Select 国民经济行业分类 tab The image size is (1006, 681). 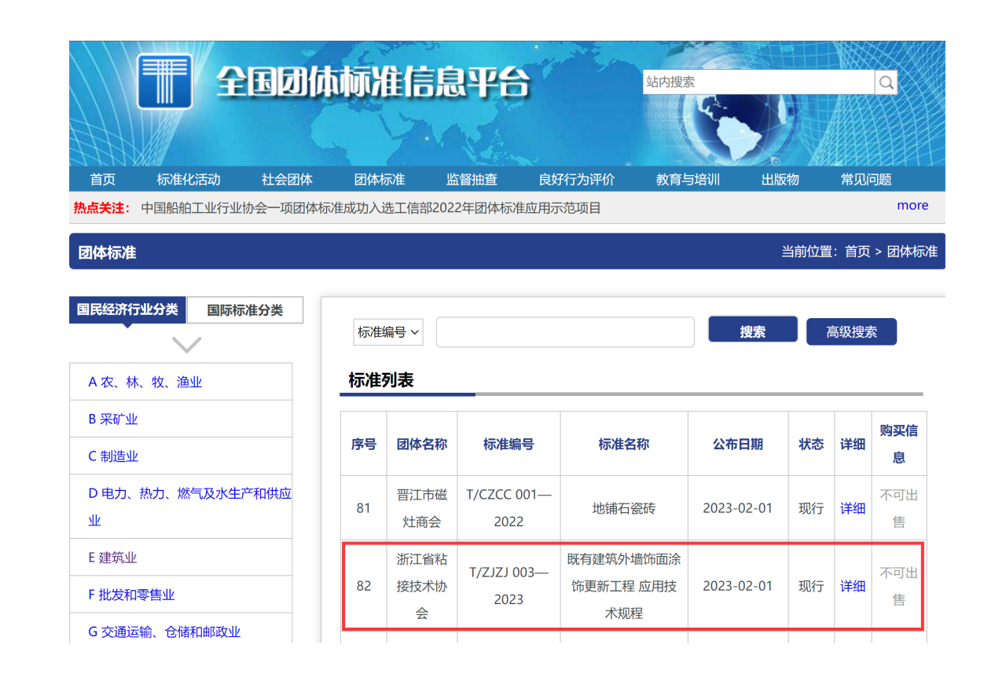point(127,309)
